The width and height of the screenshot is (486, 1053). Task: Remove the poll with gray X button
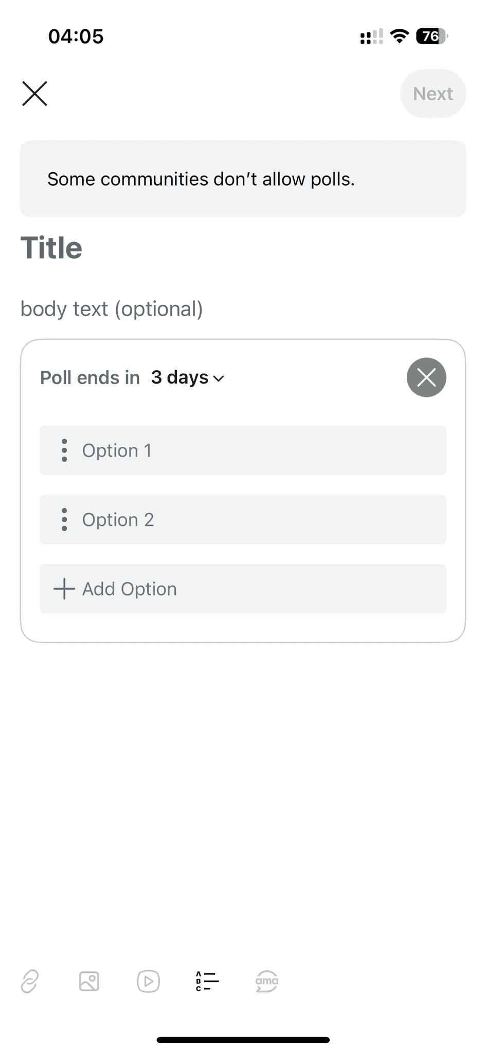pos(426,377)
